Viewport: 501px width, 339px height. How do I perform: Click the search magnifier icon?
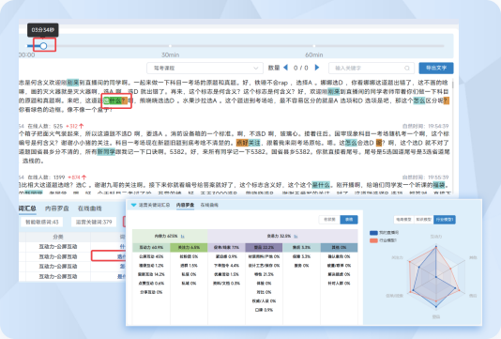pos(407,69)
